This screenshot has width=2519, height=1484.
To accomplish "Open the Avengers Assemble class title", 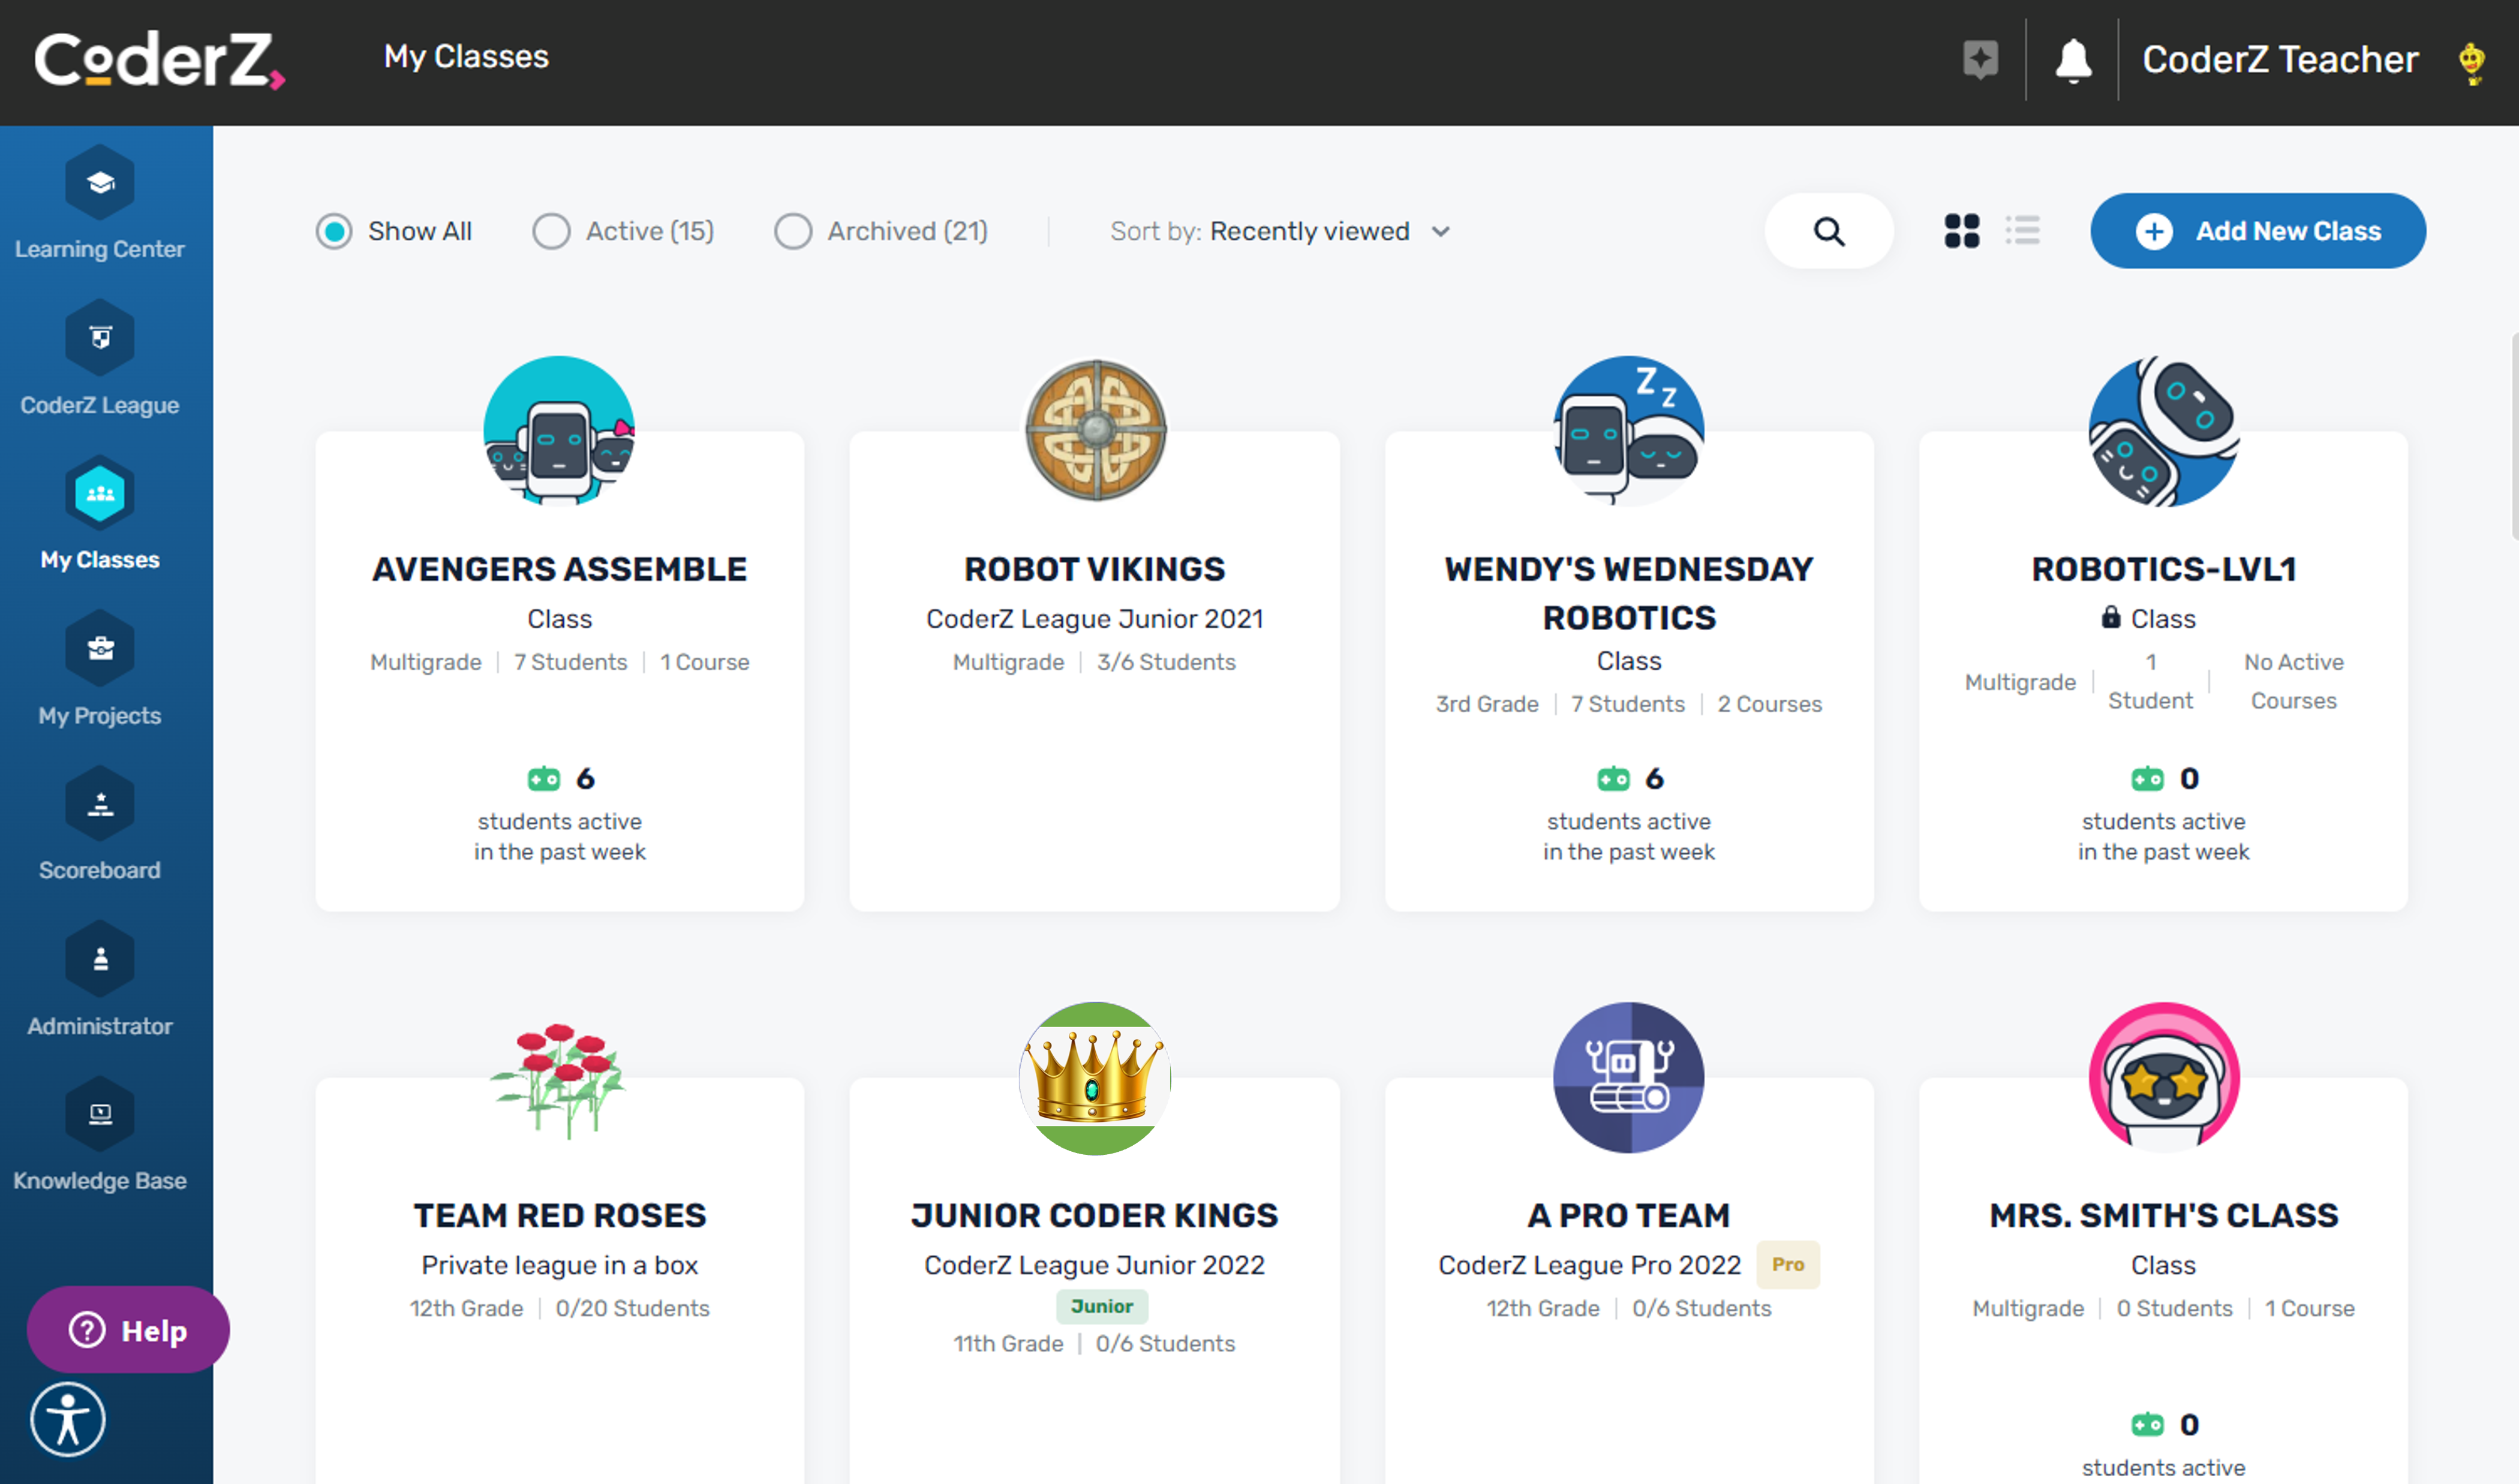I will coord(560,569).
